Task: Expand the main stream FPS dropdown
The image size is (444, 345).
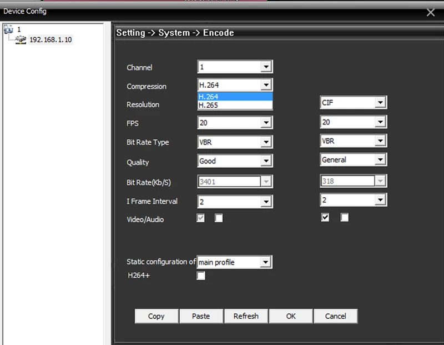Action: click(x=235, y=122)
